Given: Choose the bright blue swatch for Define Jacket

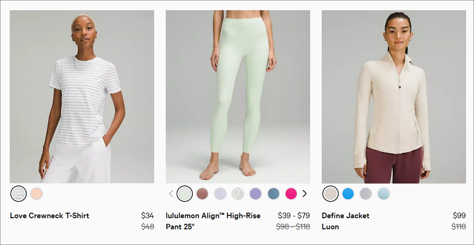Looking at the screenshot, I should pyautogui.click(x=348, y=194).
